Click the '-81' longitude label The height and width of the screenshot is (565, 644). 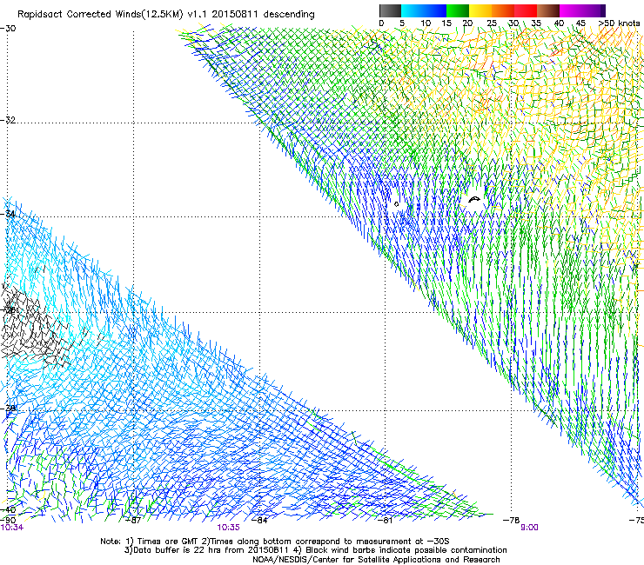(x=385, y=520)
